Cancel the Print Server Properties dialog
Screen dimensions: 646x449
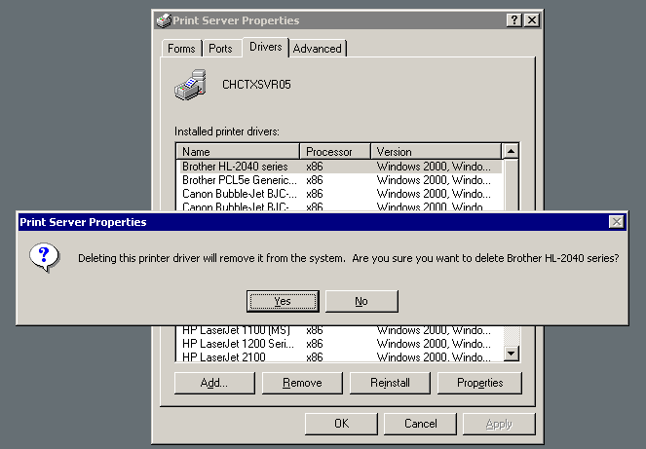coord(420,424)
